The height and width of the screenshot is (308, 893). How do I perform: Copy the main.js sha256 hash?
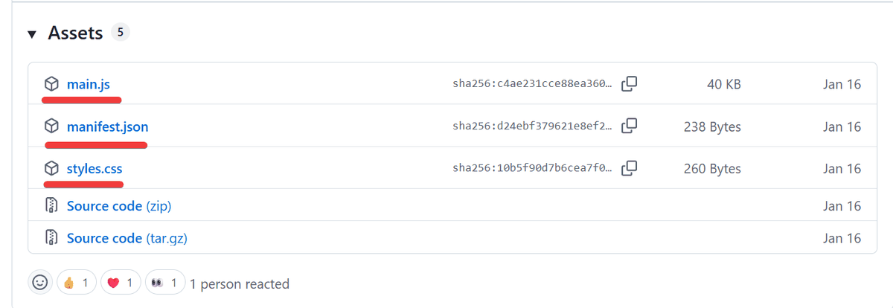[x=629, y=84]
